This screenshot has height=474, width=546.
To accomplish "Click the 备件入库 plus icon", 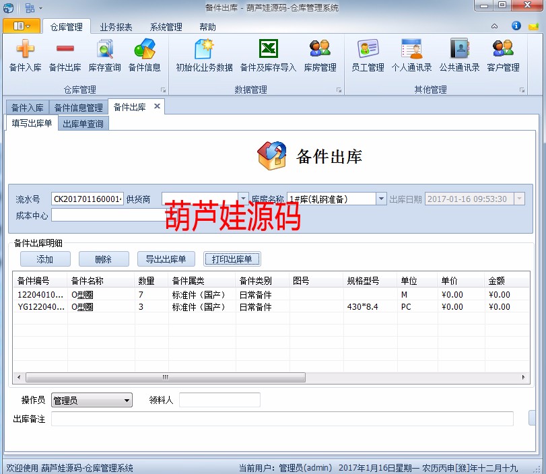I will [25, 50].
